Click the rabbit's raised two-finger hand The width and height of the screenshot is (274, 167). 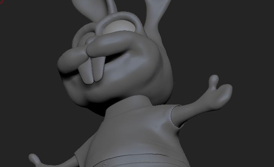221,92
